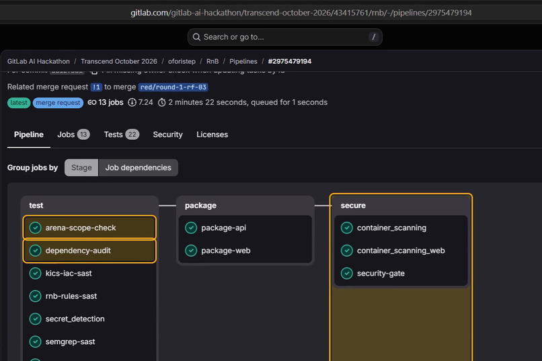Open the container_scanning_web job

point(401,251)
